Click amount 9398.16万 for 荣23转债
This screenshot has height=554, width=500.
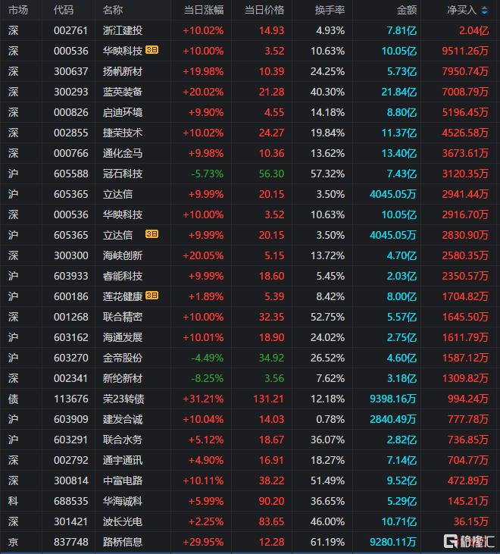coord(393,399)
